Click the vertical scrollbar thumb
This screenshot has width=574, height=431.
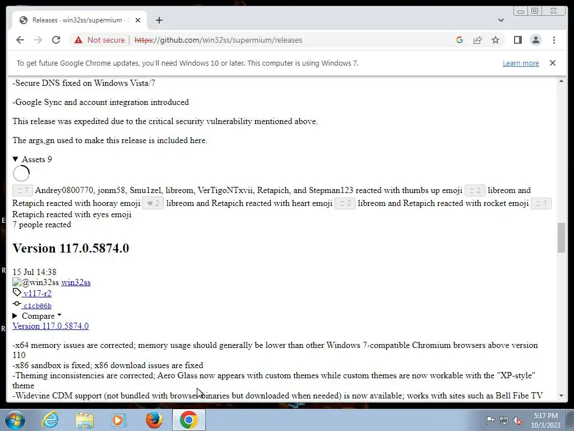561,237
